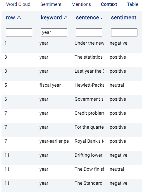The image size is (143, 192).
Task: Click the sentiment filter input box
Action: tap(124, 32)
